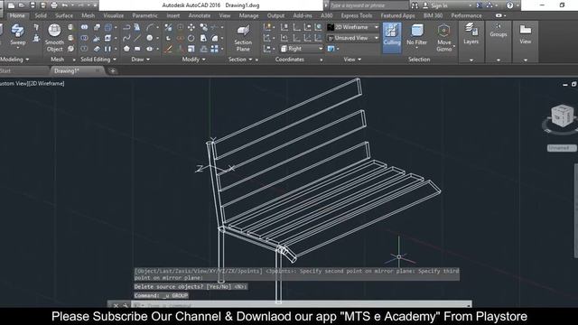This screenshot has height=325, width=578.
Task: Select the Move tool in Modify panel
Action: [x=191, y=27]
